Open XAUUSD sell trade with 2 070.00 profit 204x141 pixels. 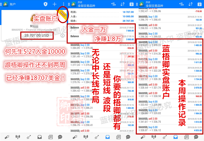click(x=170, y=86)
